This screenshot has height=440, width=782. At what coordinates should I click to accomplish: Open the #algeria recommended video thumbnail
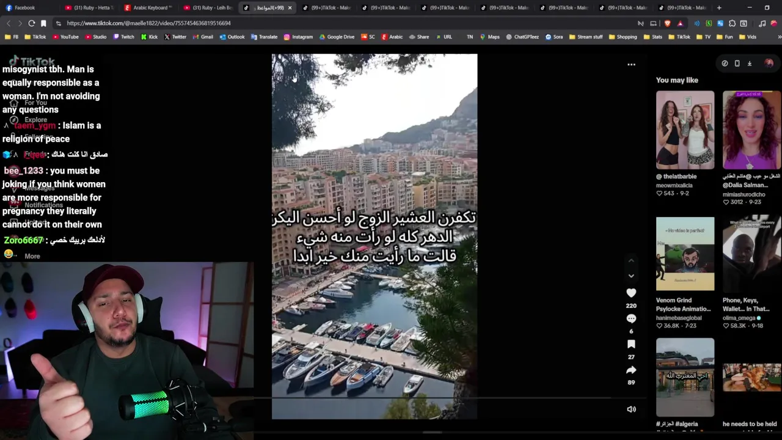(685, 378)
